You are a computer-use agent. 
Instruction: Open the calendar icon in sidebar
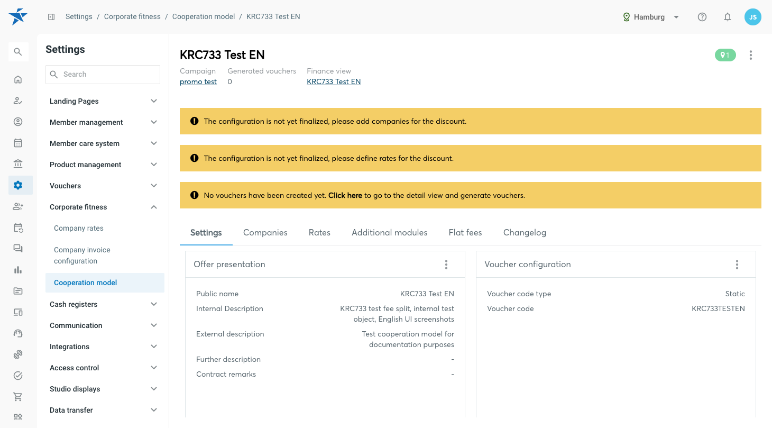pos(18,143)
